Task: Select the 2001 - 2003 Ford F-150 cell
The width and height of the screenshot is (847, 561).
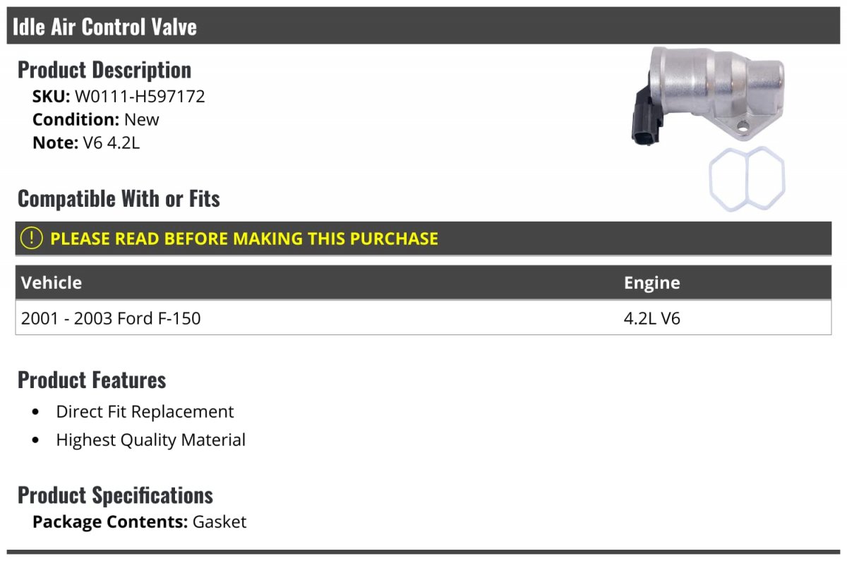Action: 111,318
